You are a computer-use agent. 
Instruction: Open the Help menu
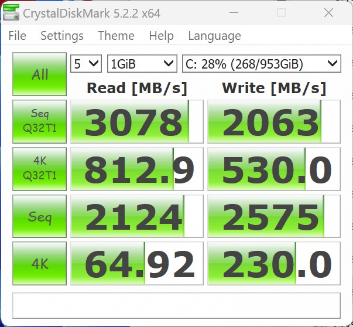tap(161, 36)
